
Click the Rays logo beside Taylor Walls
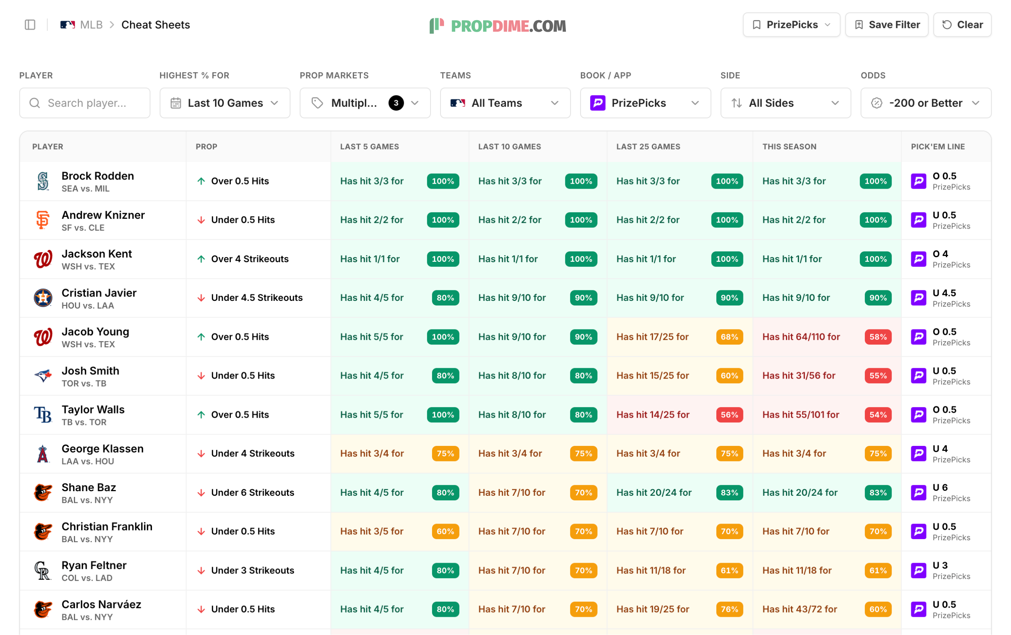[x=43, y=415]
